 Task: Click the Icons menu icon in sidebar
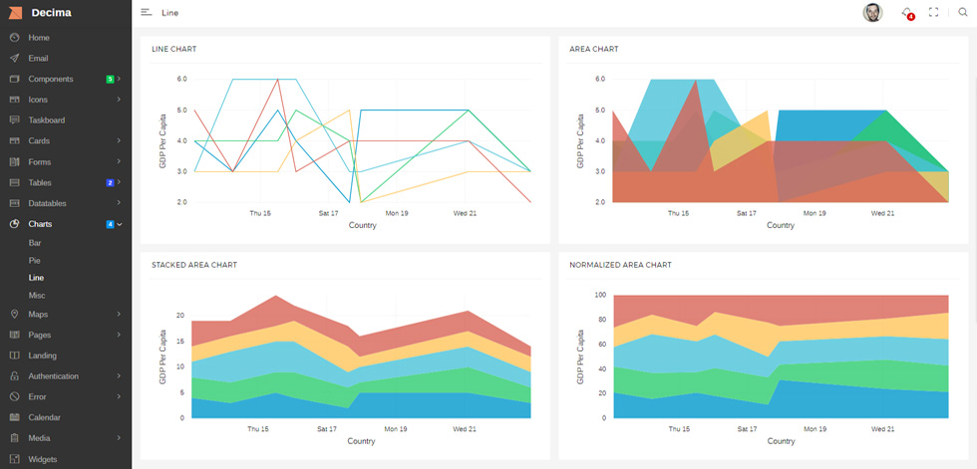coord(15,100)
